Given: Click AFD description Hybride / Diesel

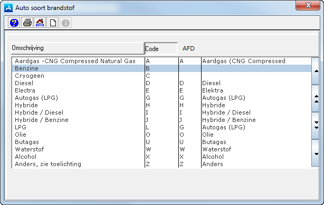Looking at the screenshot, I should point(226,112).
